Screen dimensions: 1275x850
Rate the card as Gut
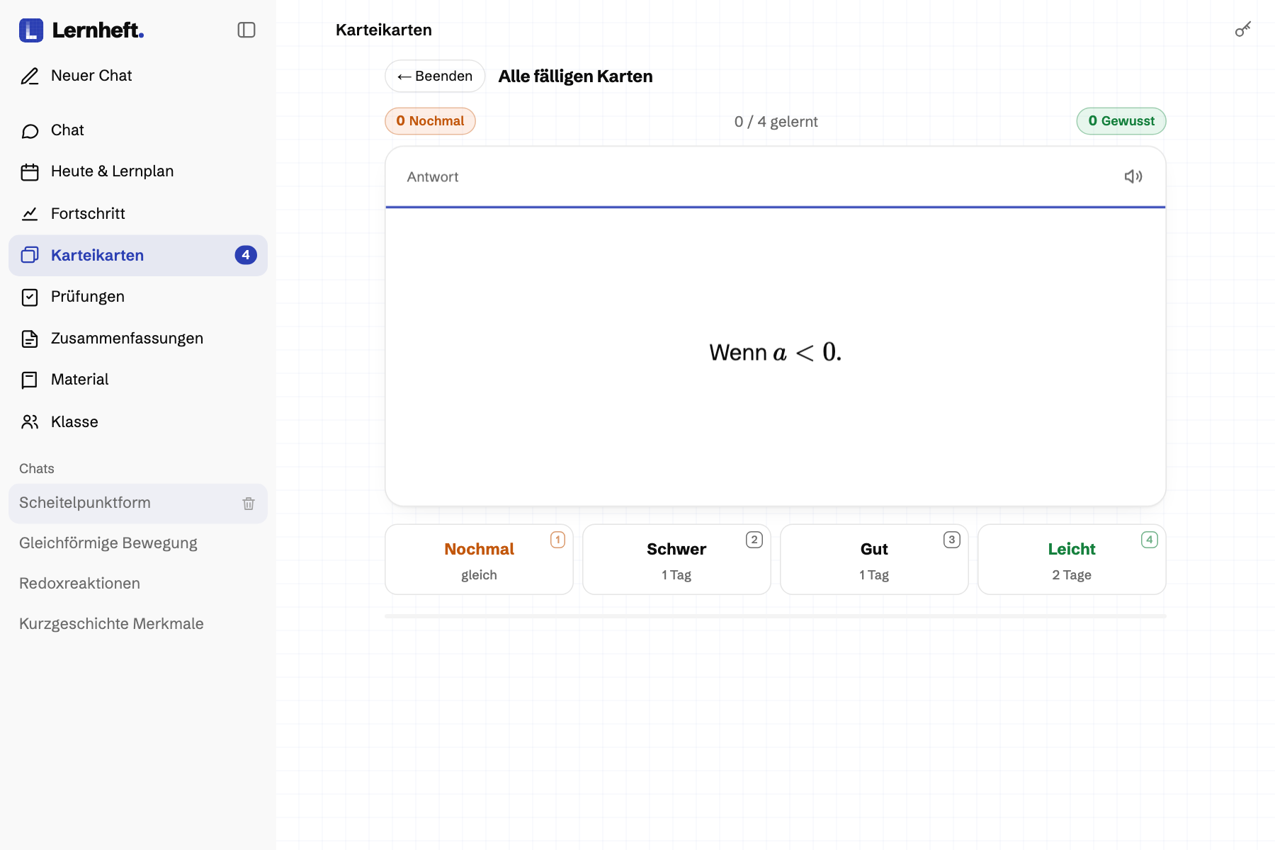[874, 560]
